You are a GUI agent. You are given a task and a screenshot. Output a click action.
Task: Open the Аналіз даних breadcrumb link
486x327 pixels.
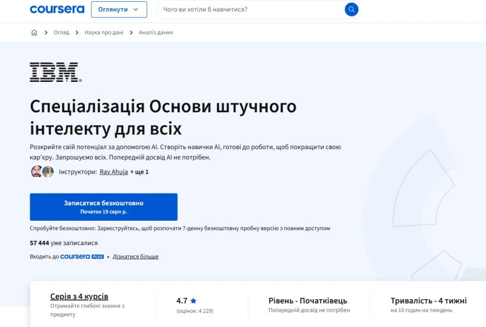pos(156,32)
